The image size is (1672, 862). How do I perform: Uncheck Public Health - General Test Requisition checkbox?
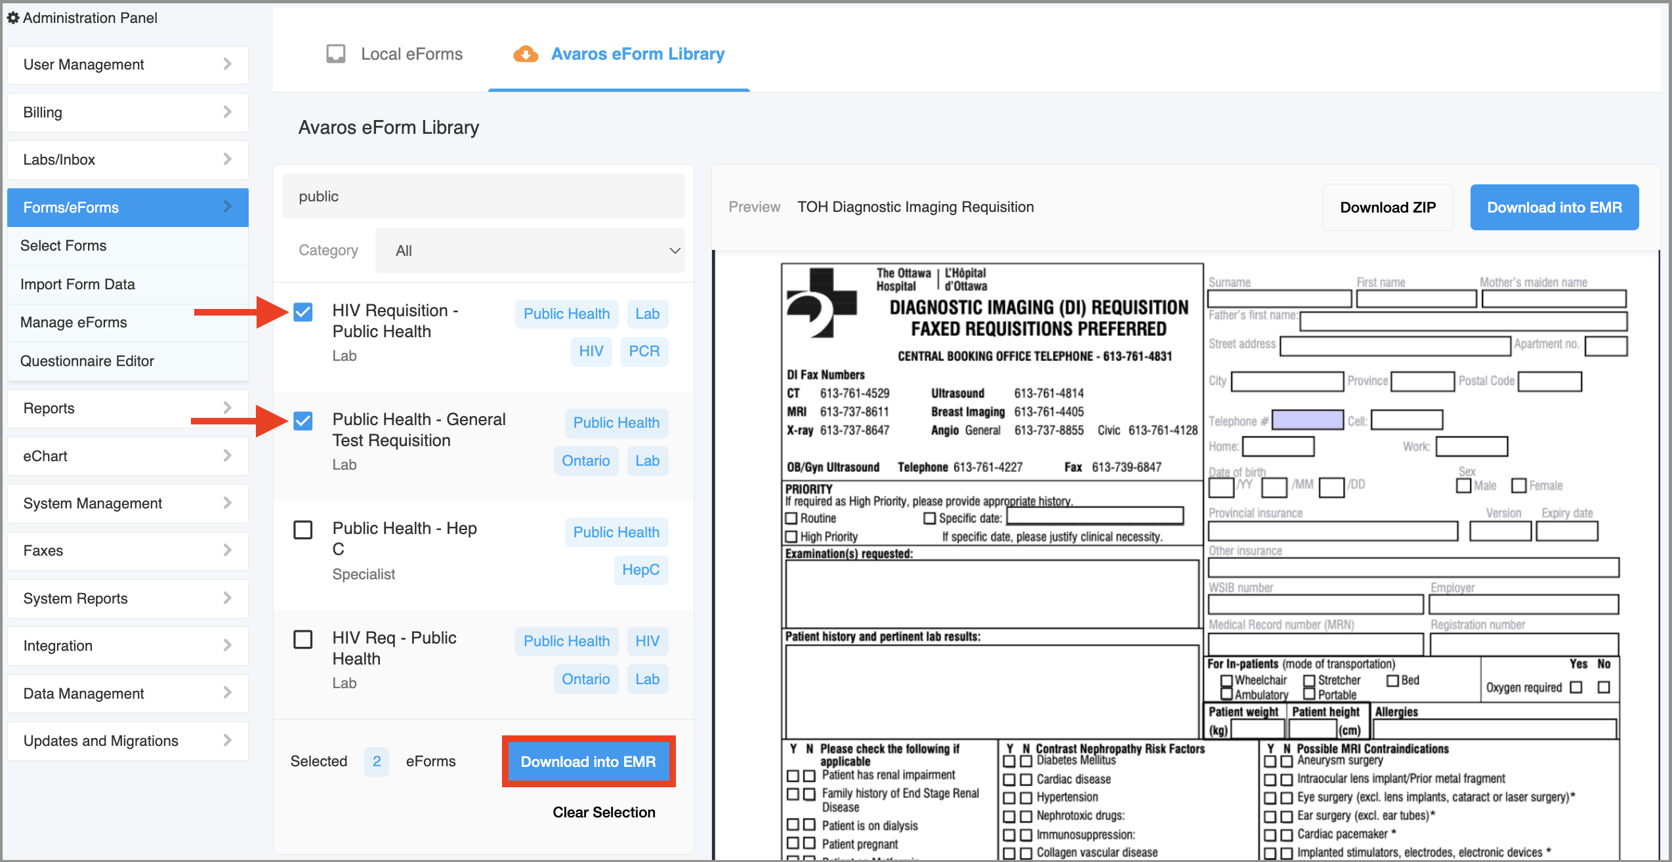point(303,421)
